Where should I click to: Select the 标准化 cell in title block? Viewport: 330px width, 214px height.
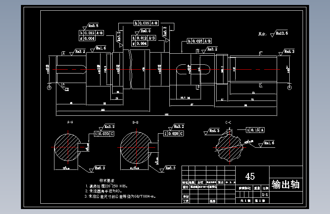pos(213,187)
